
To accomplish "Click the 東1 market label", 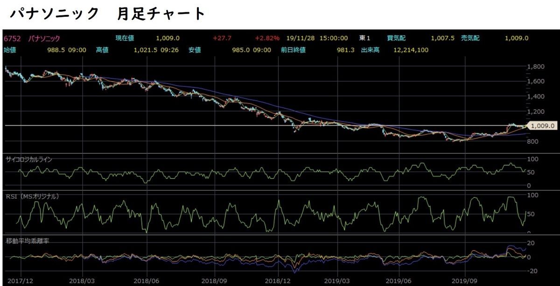I will click(365, 39).
